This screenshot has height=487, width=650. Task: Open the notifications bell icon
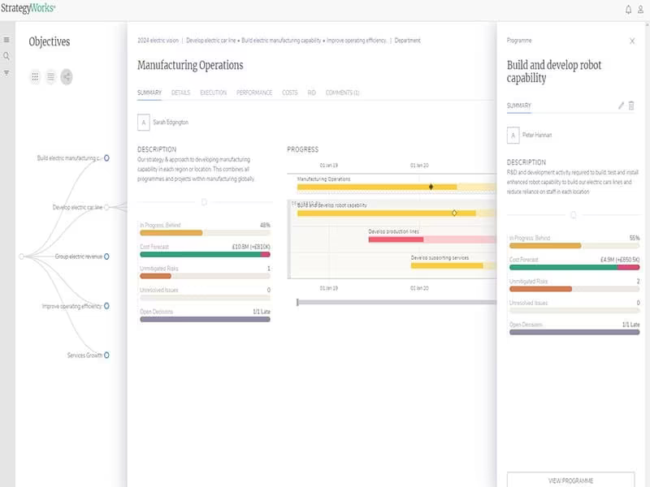click(x=628, y=10)
